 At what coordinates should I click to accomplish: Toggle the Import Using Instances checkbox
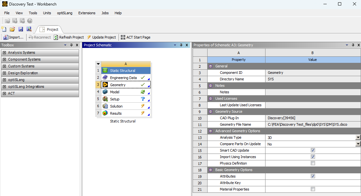click(313, 156)
